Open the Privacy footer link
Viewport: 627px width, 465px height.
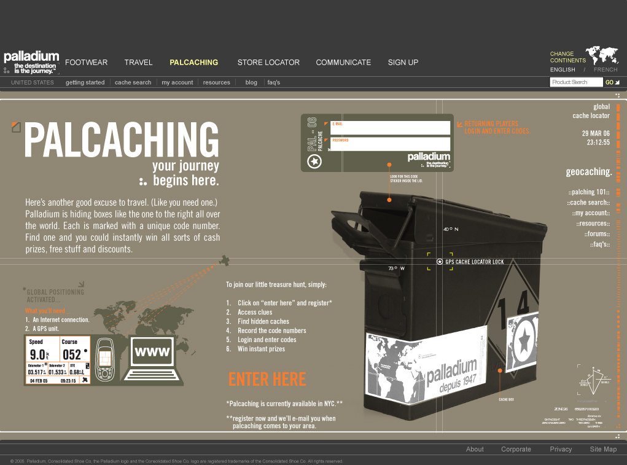pyautogui.click(x=561, y=449)
